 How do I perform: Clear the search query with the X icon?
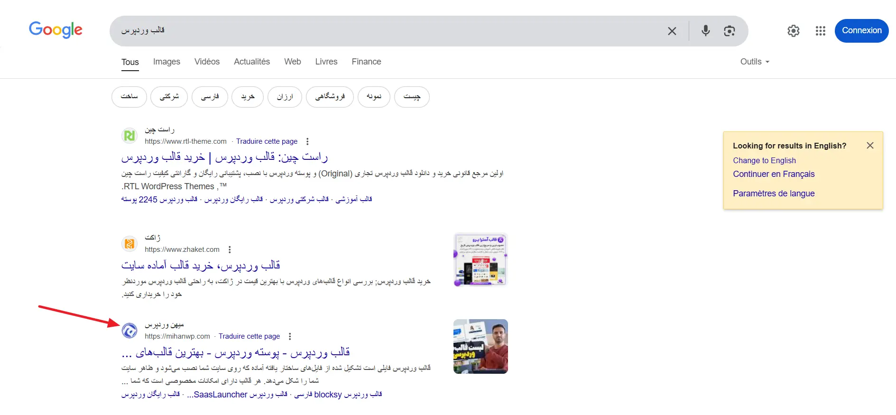point(672,31)
